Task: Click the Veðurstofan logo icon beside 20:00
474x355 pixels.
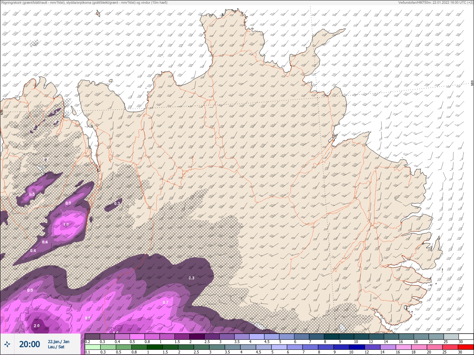Action: [x=7, y=344]
